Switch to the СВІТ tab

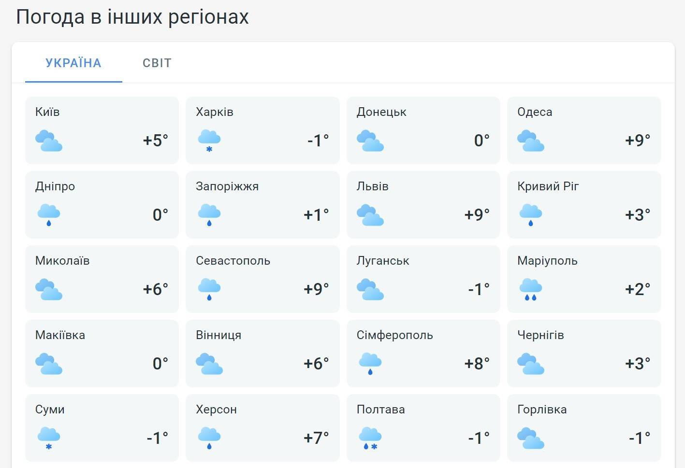[157, 63]
